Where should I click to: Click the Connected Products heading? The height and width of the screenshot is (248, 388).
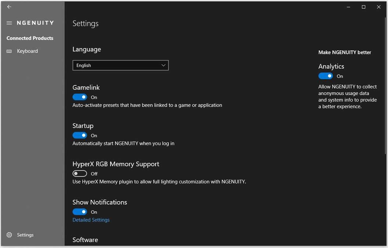tap(30, 38)
